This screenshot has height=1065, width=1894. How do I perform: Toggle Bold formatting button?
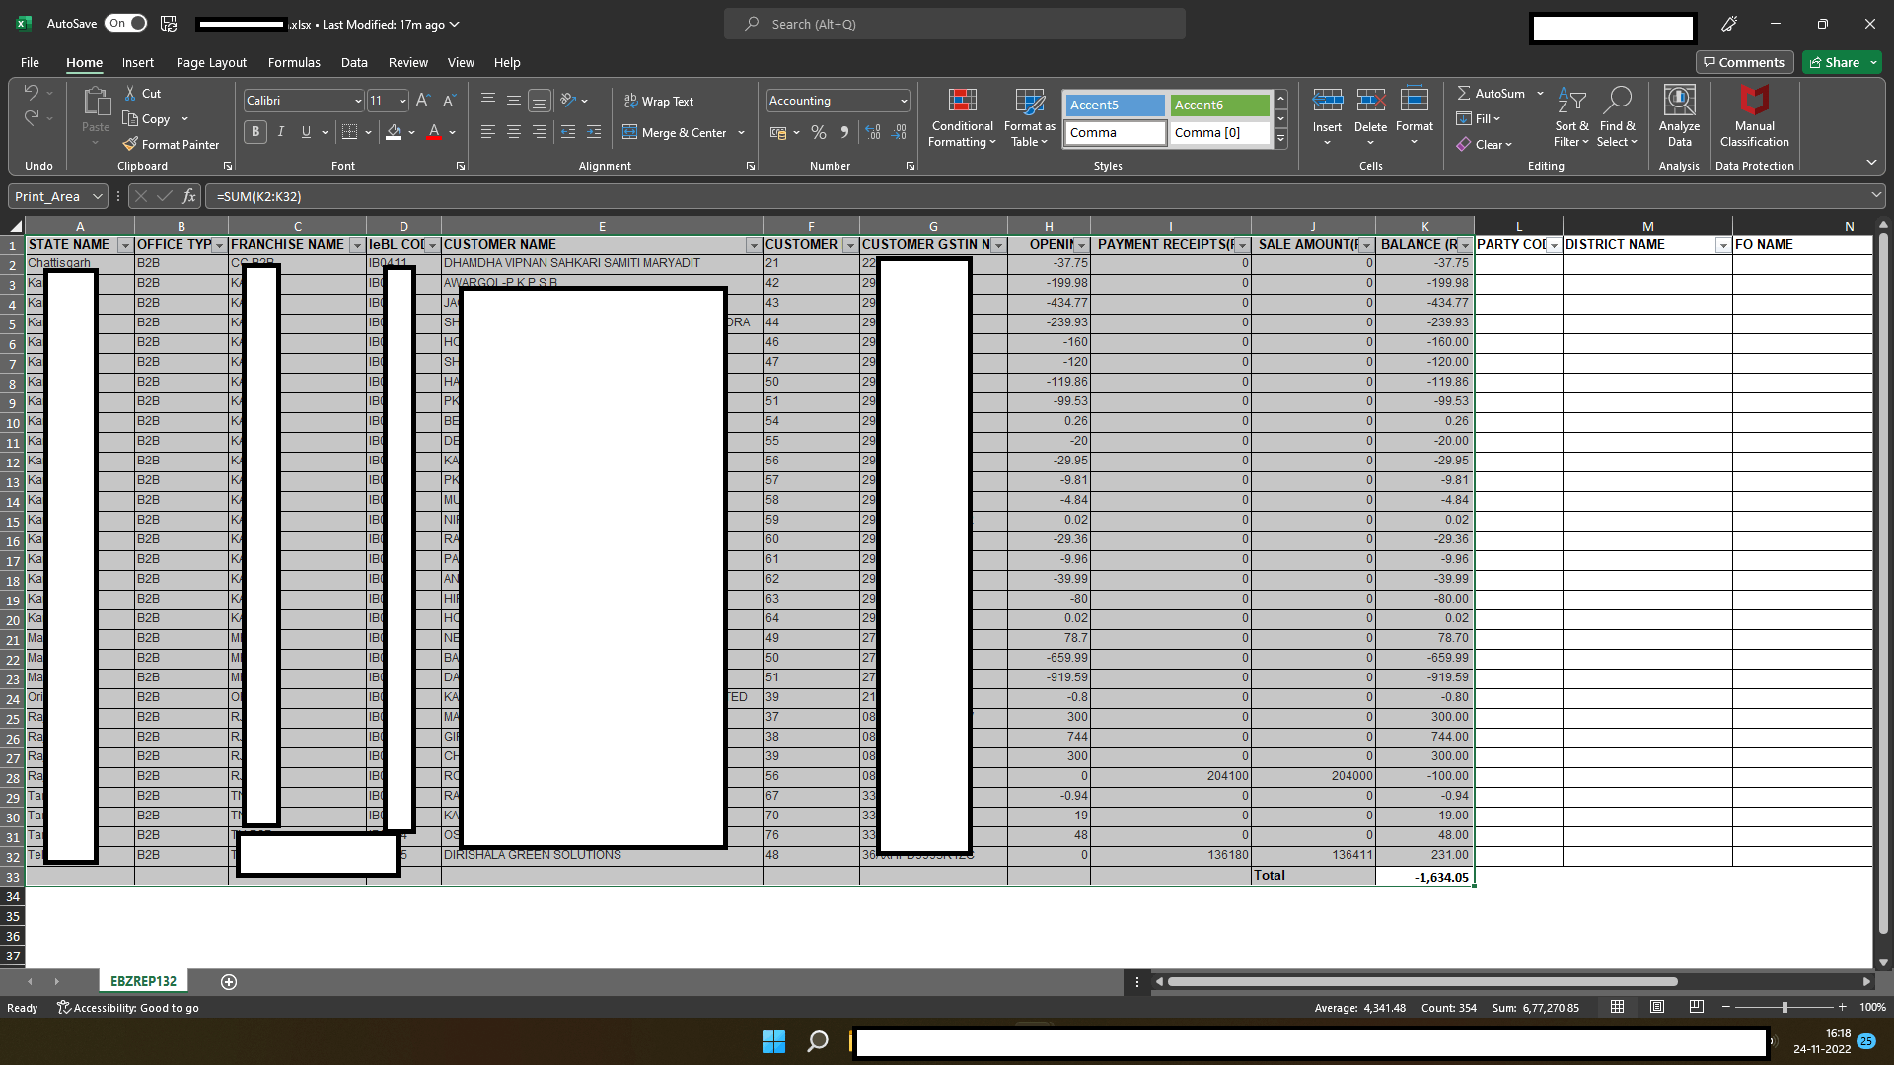pos(255,132)
